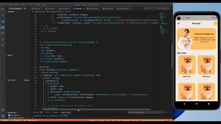Screen dimensions: 221x124
Task: Stop the debug session
Action: (165, 8)
